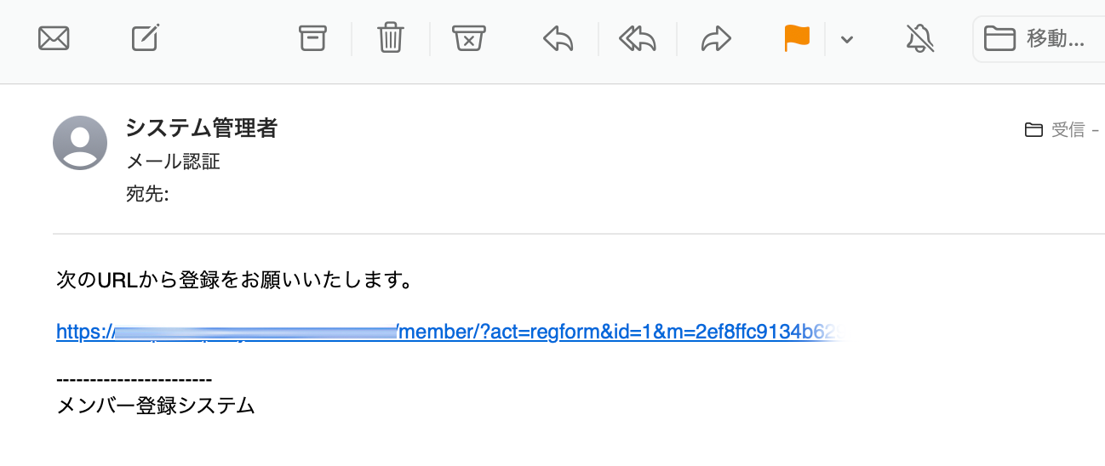Select the sender name システム管理者

pos(201,128)
